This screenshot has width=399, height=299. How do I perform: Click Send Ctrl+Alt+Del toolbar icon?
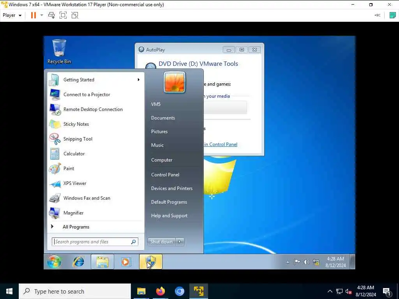pyautogui.click(x=51, y=15)
